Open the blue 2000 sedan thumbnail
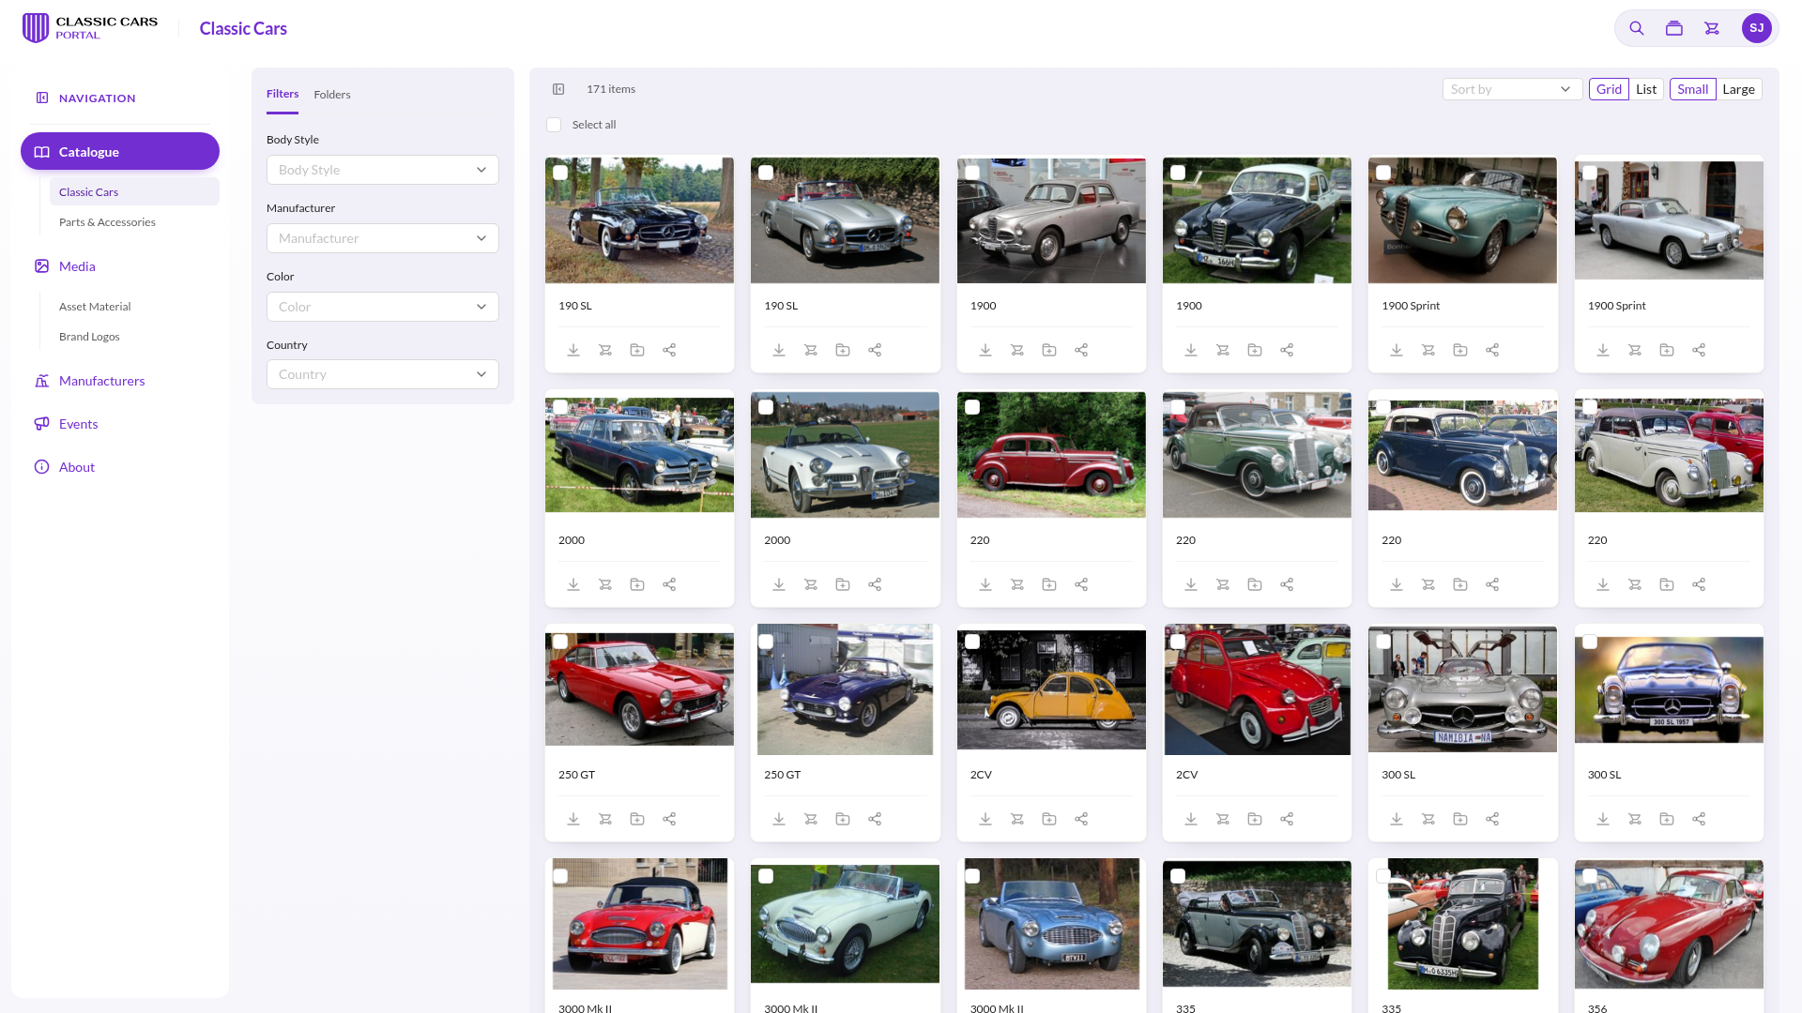The width and height of the screenshot is (1802, 1013). coord(639,455)
